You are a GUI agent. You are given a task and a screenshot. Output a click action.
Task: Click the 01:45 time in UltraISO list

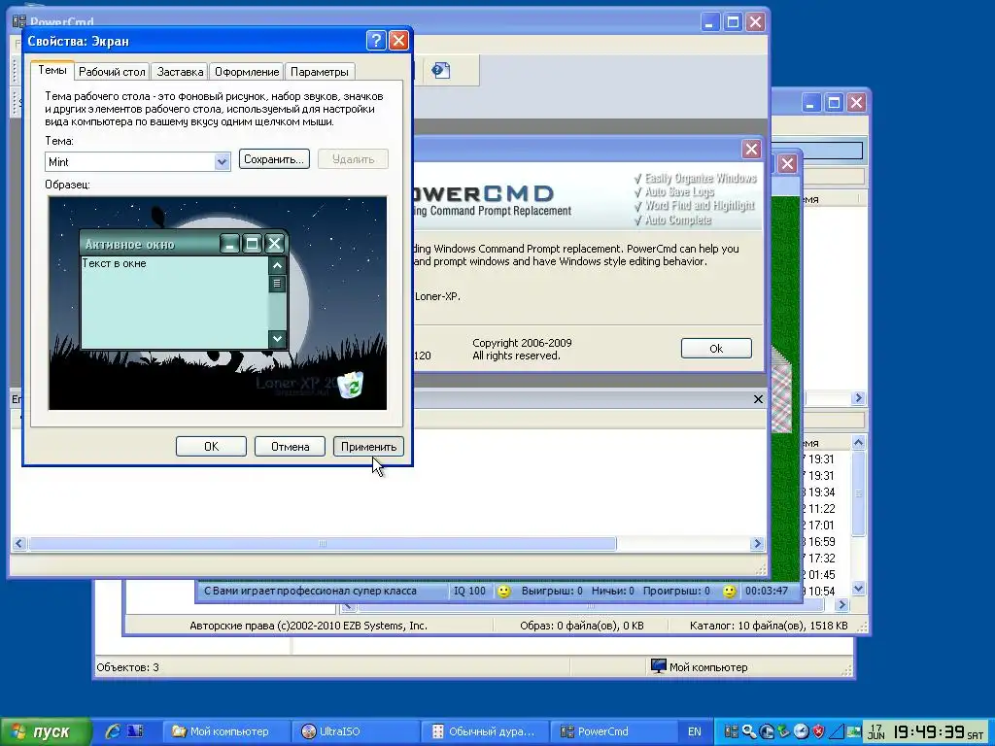tap(822, 575)
